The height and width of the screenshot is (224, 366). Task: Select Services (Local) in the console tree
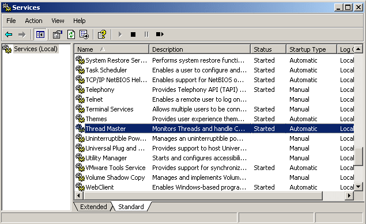tap(36, 49)
